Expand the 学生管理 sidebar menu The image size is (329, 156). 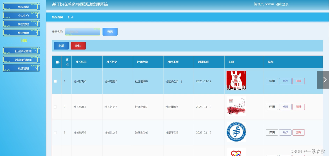click(21, 24)
